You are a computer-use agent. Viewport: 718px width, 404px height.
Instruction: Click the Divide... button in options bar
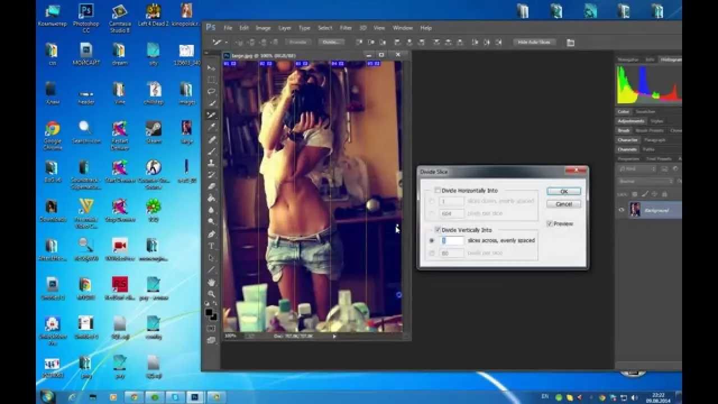pyautogui.click(x=331, y=42)
